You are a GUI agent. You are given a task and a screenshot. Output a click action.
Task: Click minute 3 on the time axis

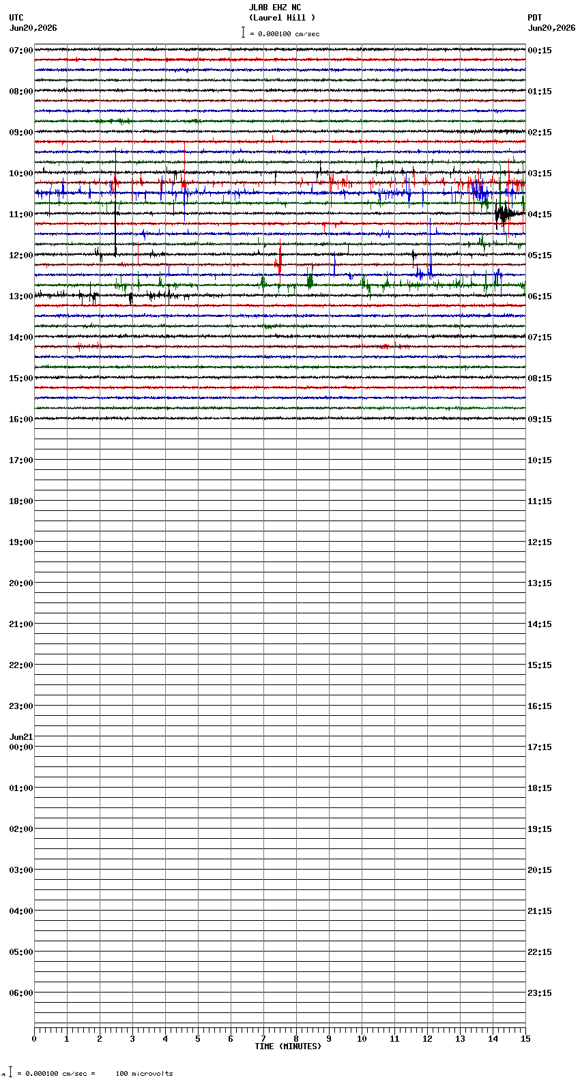click(132, 1039)
